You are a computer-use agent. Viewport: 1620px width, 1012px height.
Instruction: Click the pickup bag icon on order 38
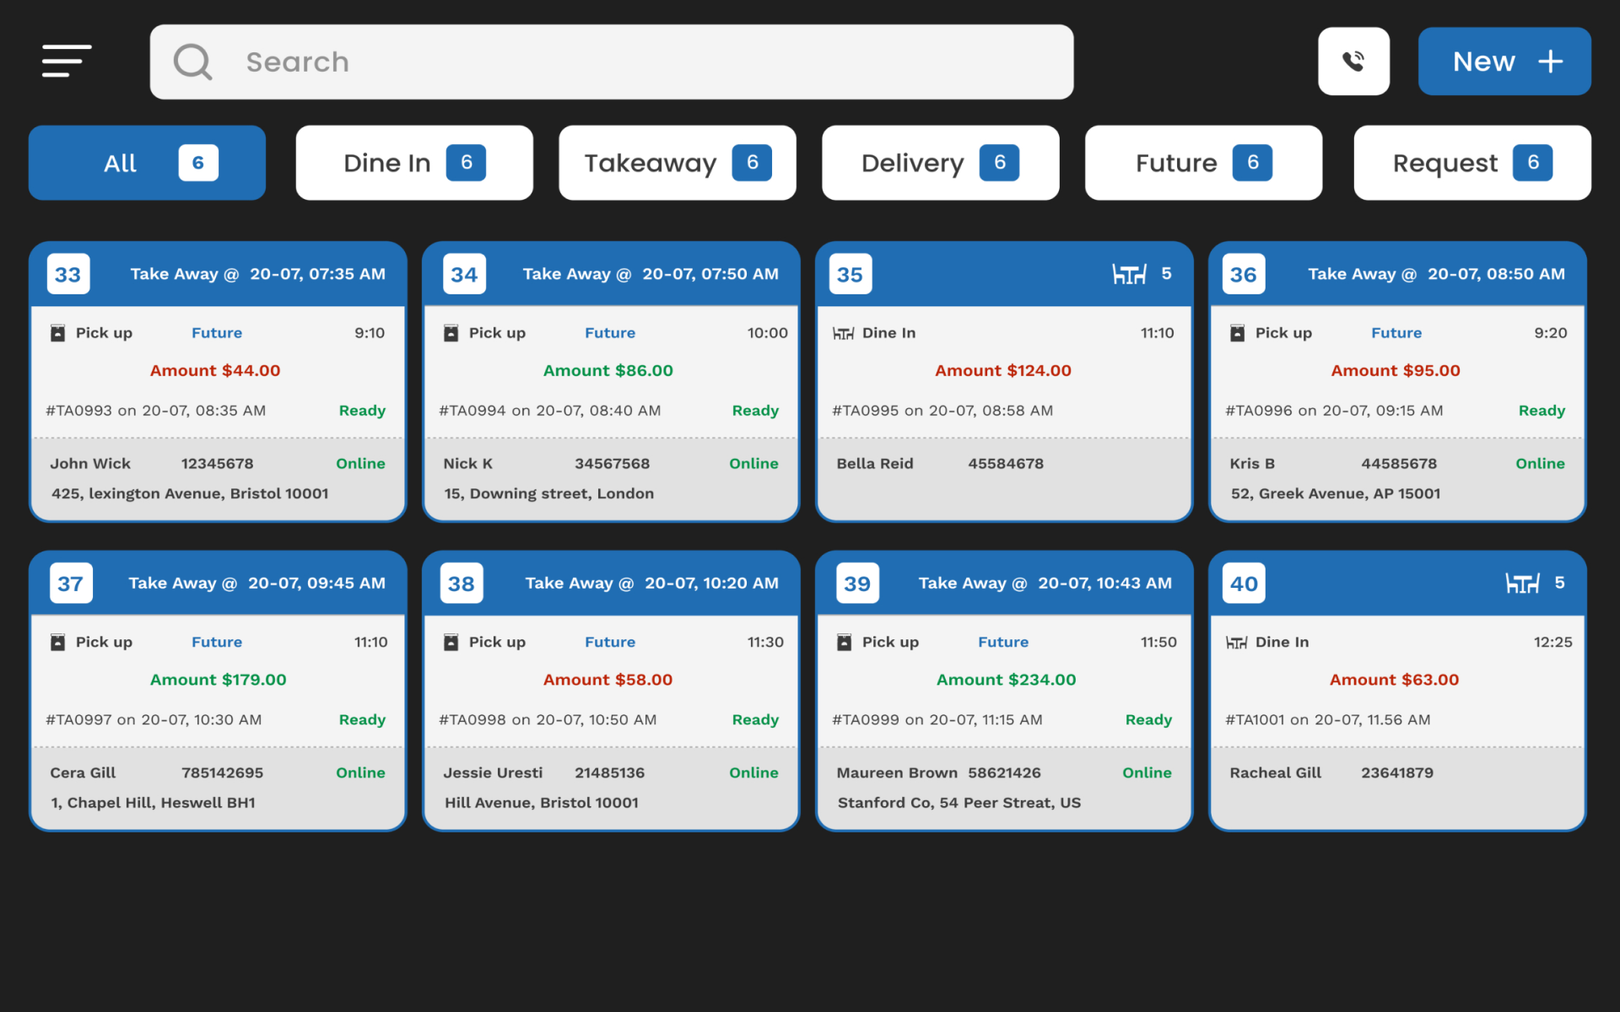451,641
